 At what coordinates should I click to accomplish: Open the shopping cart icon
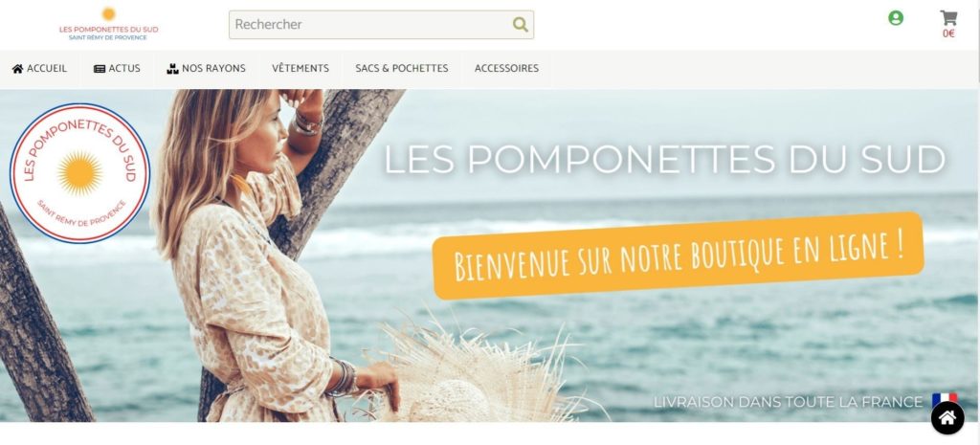tap(948, 17)
